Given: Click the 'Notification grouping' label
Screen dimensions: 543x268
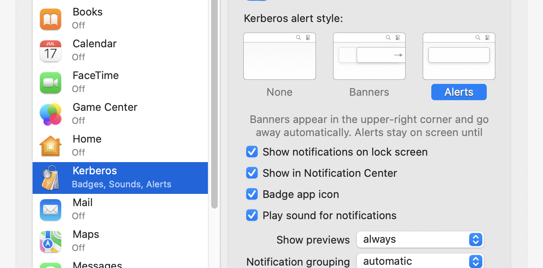Looking at the screenshot, I should 298,261.
